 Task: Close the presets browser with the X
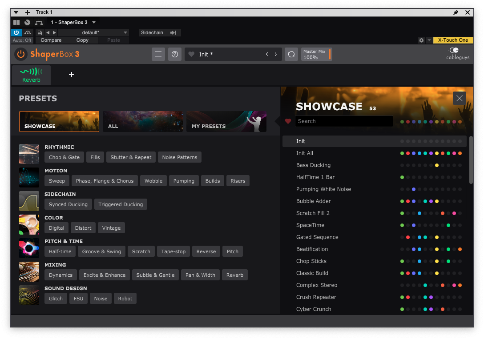click(459, 98)
